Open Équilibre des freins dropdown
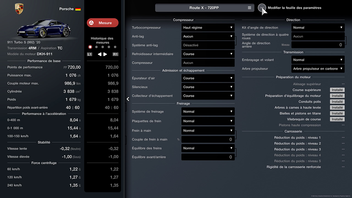 coord(208,148)
